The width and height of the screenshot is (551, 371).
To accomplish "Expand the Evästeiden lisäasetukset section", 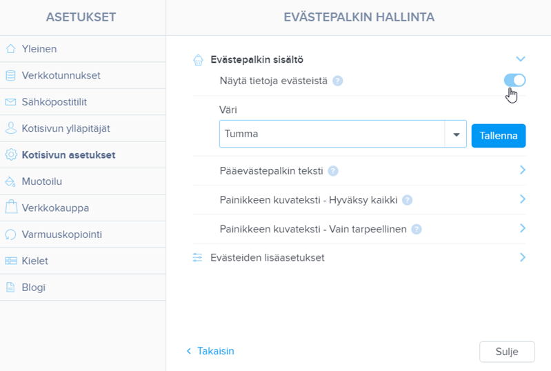I will coord(522,257).
